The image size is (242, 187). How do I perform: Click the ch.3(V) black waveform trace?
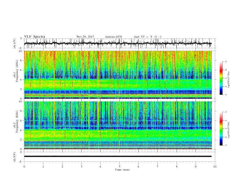(118, 156)
